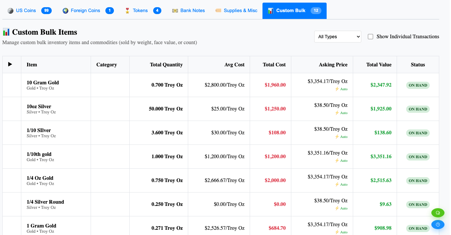
Task: Select the 1/10 SIlver item name
Action: click(x=39, y=130)
